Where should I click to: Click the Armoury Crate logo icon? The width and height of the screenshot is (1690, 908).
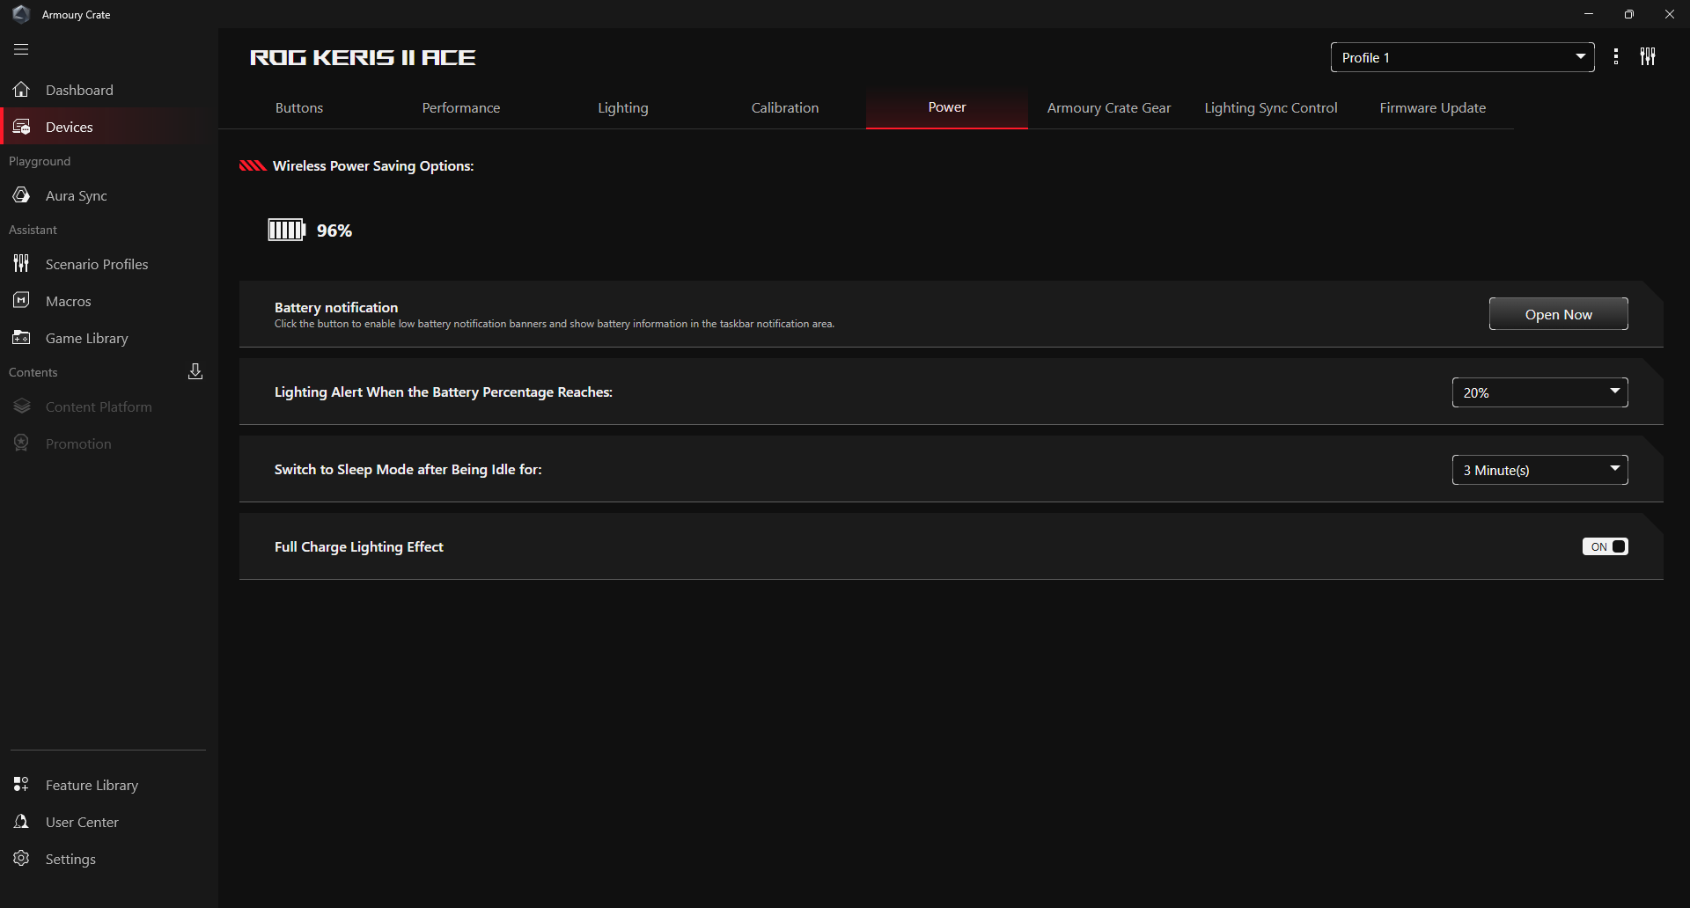pos(21,14)
